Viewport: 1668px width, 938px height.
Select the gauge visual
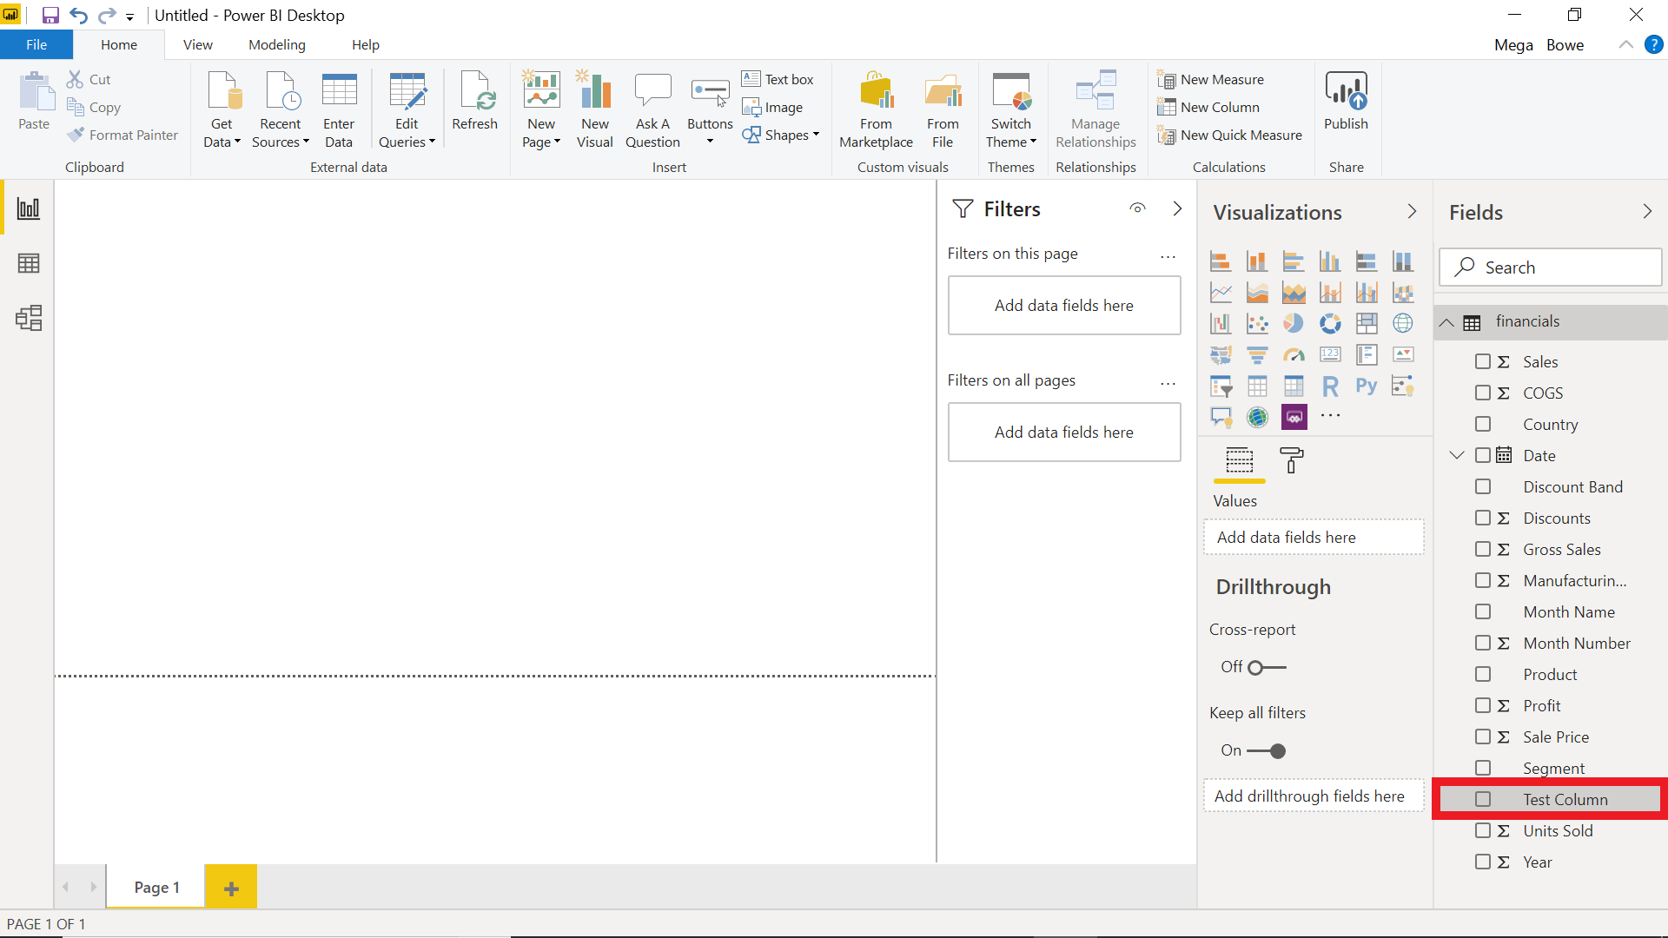click(1294, 354)
